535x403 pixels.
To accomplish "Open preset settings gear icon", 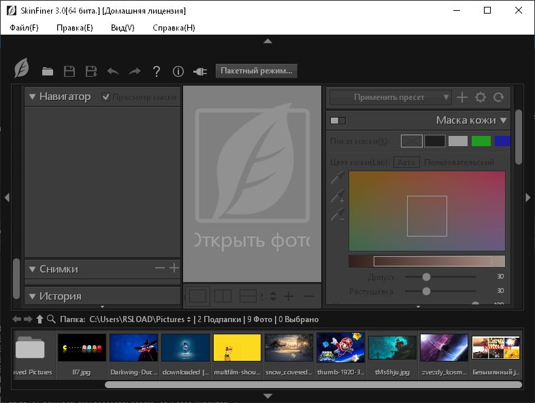I will (x=481, y=97).
